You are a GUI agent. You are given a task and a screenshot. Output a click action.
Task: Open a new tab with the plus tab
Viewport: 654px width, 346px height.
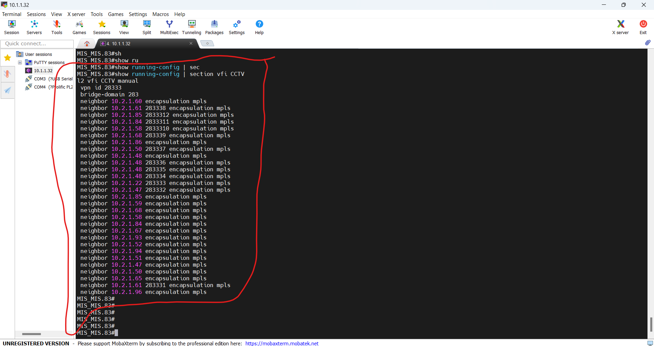point(207,43)
